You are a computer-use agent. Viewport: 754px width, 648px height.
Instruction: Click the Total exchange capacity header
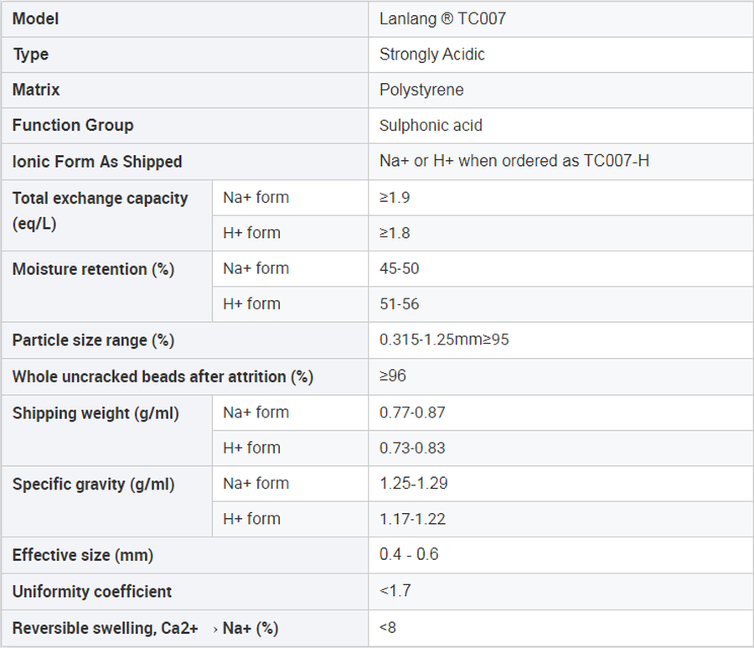(x=100, y=199)
